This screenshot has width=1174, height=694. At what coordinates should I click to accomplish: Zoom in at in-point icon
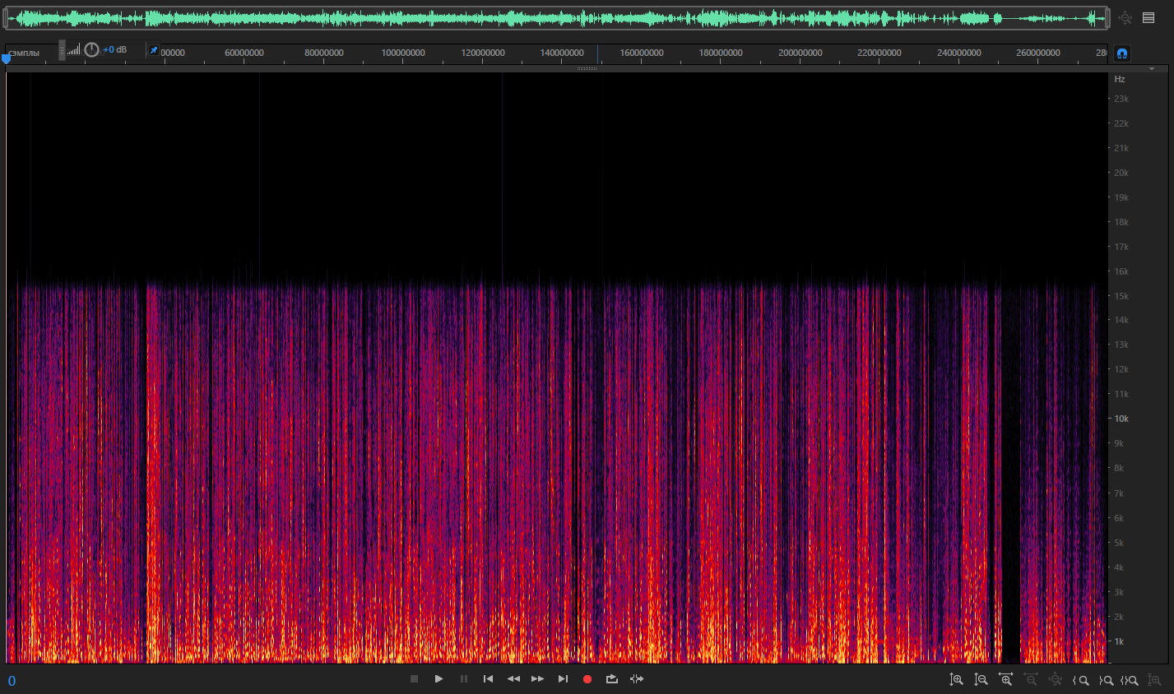coord(1081,680)
